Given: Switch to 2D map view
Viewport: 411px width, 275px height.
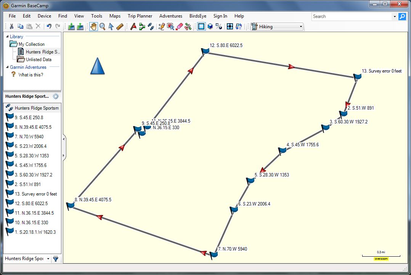Looking at the screenshot, I should (201, 26).
